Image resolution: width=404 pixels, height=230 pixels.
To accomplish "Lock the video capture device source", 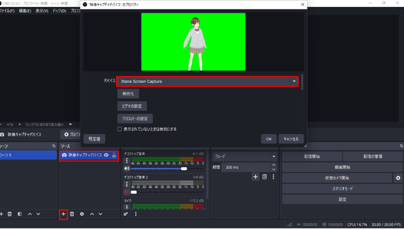I will click(x=114, y=155).
